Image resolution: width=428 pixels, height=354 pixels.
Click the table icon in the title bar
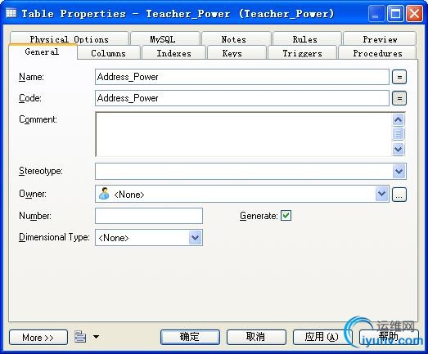[11, 13]
